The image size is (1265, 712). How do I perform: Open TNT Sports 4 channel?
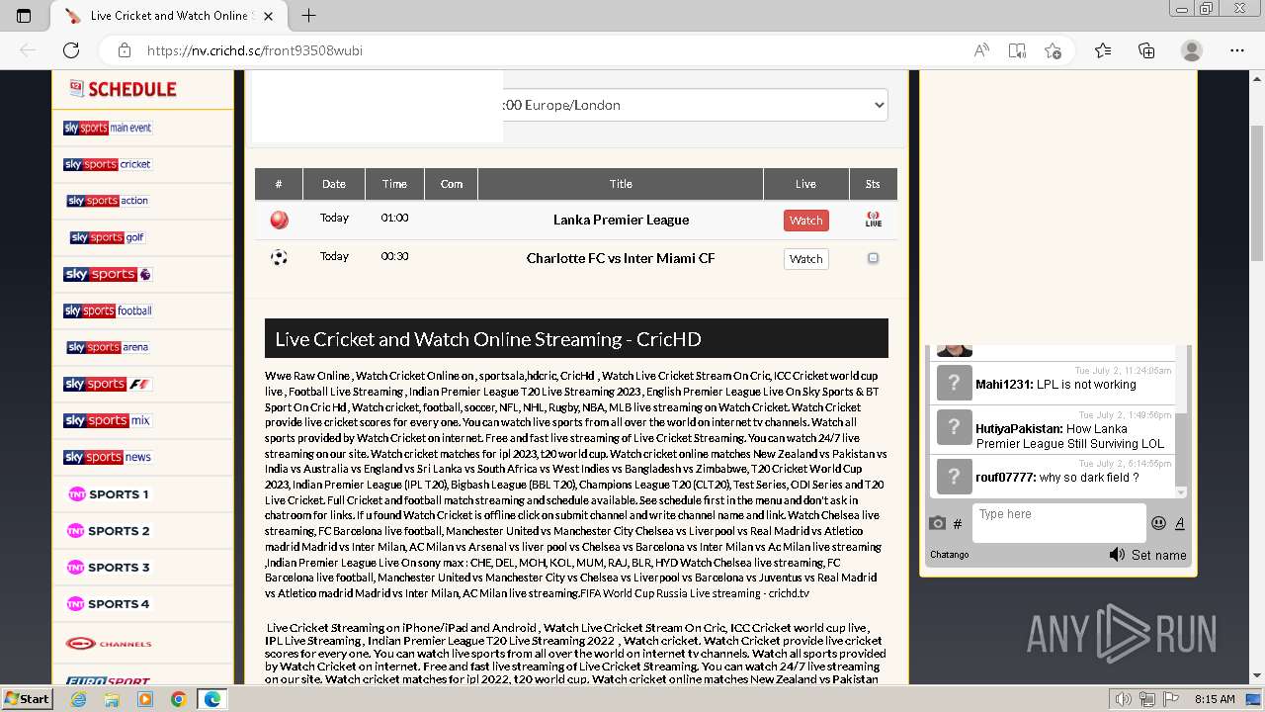click(108, 603)
